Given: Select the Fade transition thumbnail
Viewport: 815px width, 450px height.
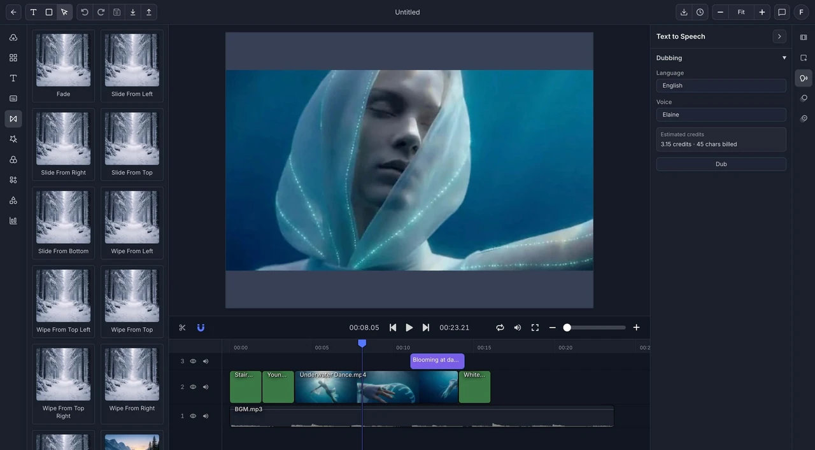Looking at the screenshot, I should 64,66.
